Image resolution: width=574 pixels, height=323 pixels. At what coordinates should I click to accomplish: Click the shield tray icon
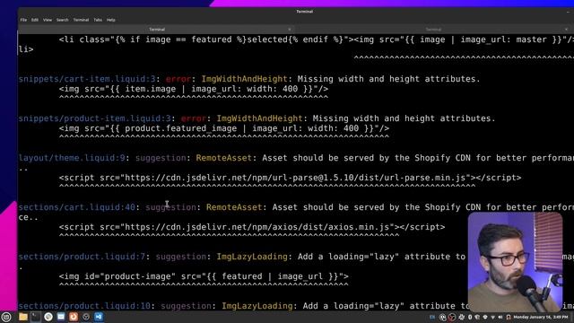pyautogui.click(x=477, y=317)
